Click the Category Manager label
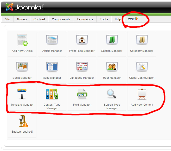 pos(142,51)
